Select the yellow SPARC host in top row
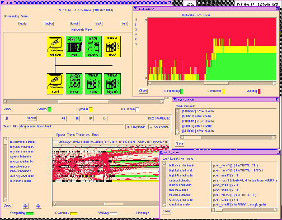Image resolution: width=282 pixels, height=220 pixels. click(55, 46)
